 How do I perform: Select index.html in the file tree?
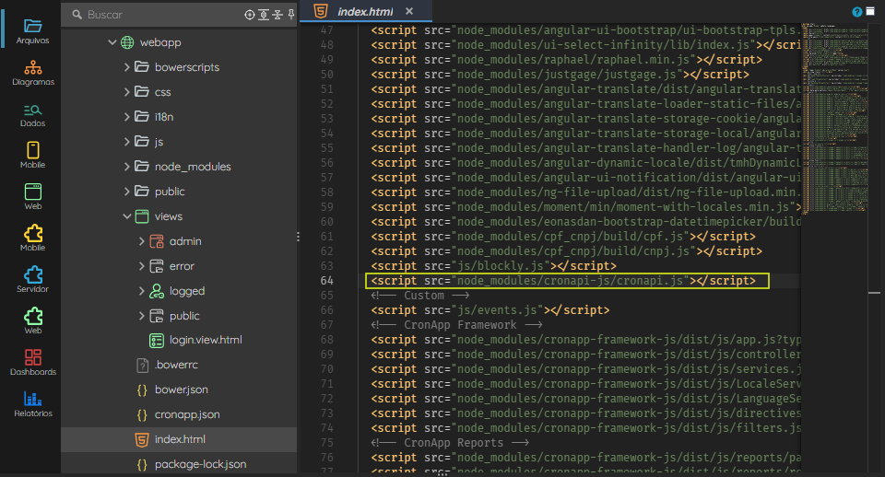(x=179, y=439)
